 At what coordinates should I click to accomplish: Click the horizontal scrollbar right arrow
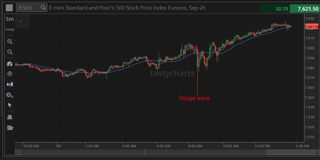tap(316, 152)
